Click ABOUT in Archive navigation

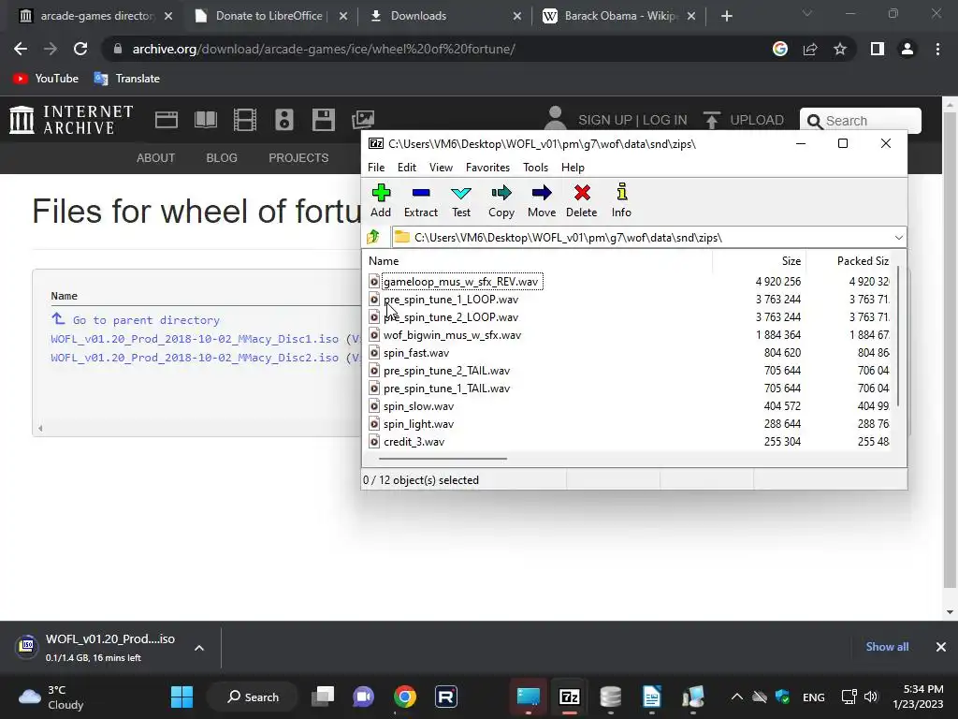156,157
